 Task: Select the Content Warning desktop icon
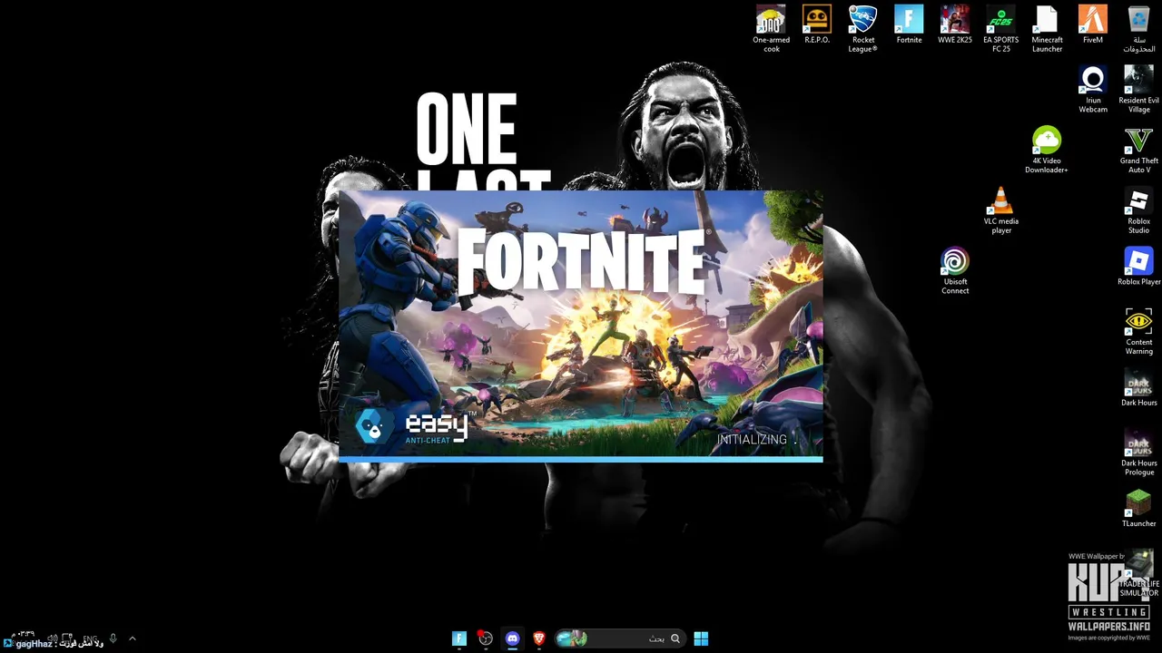[1138, 332]
